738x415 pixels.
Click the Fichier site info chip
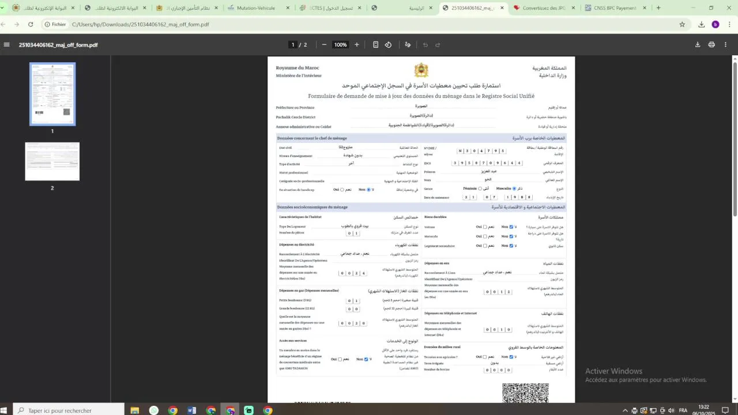(x=55, y=25)
